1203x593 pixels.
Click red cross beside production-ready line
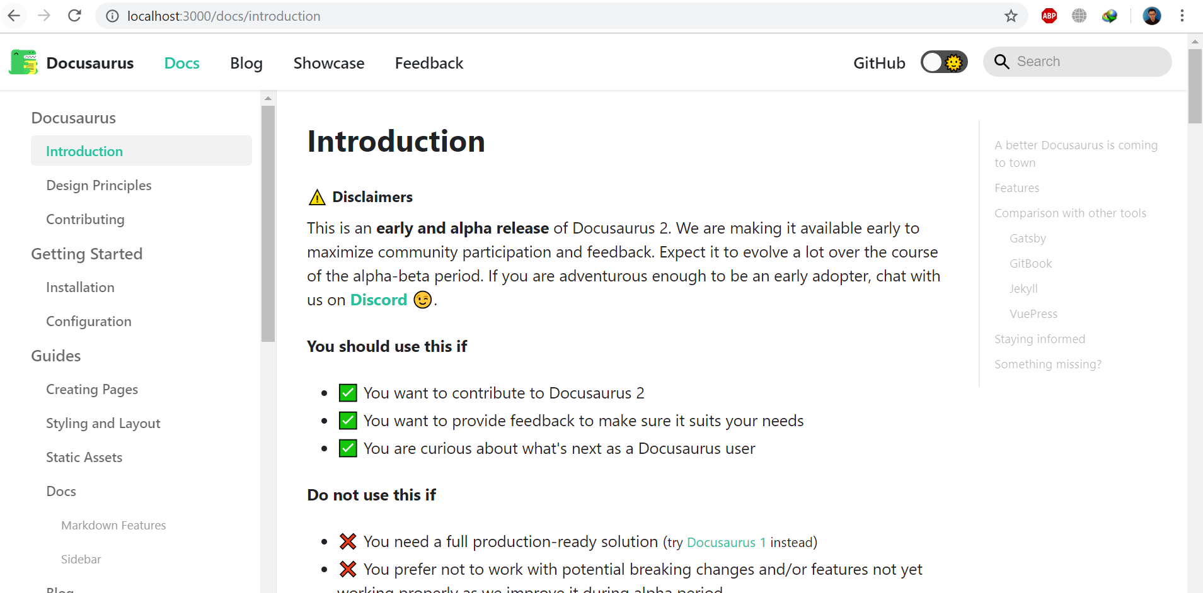348,541
